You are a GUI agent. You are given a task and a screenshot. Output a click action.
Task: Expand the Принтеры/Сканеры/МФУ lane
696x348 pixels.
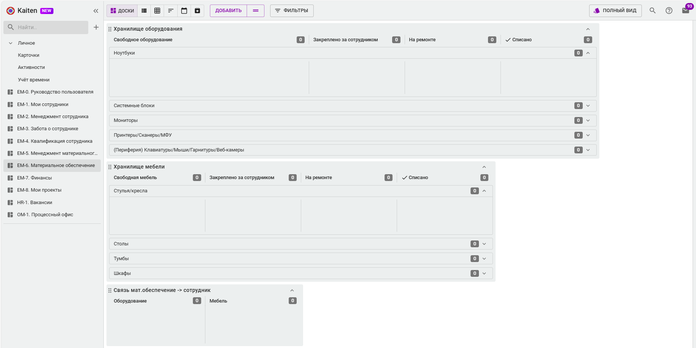588,135
